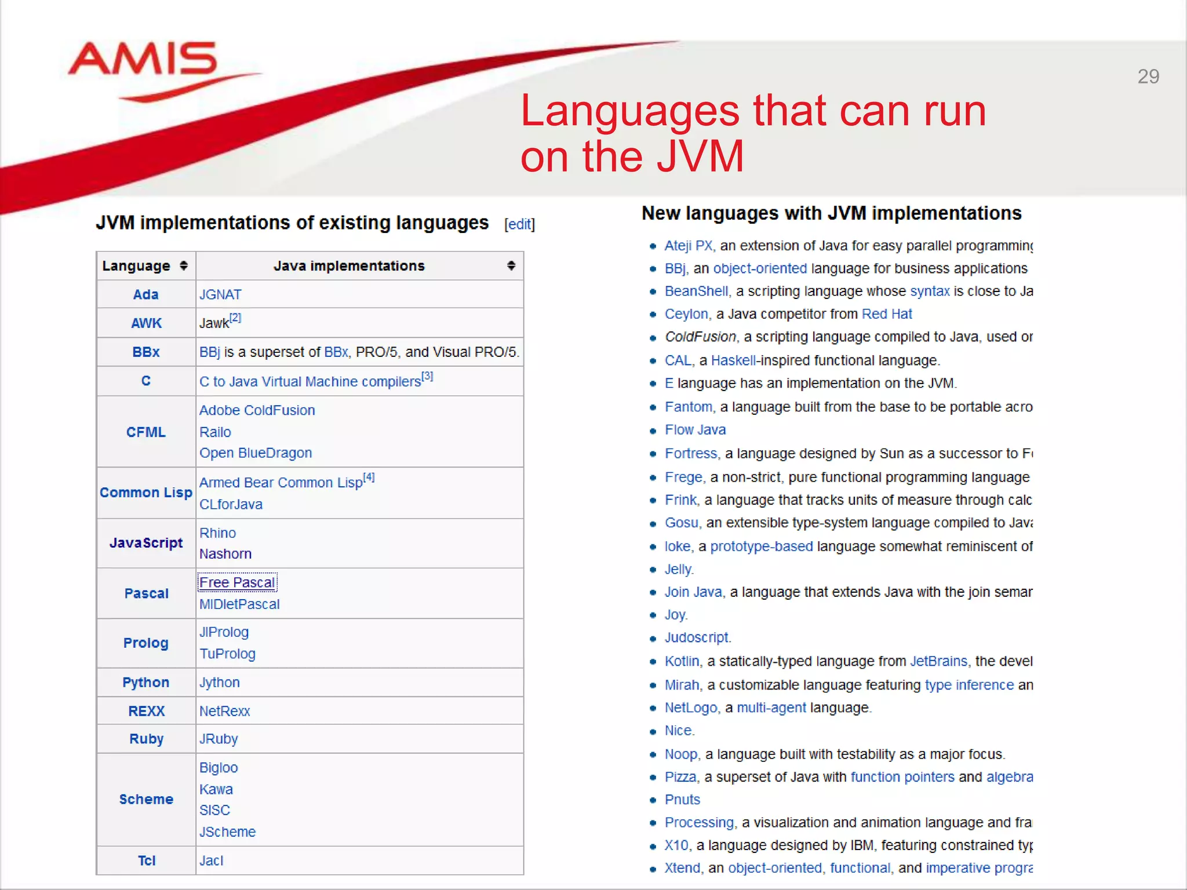Open the JRuby link

point(219,739)
